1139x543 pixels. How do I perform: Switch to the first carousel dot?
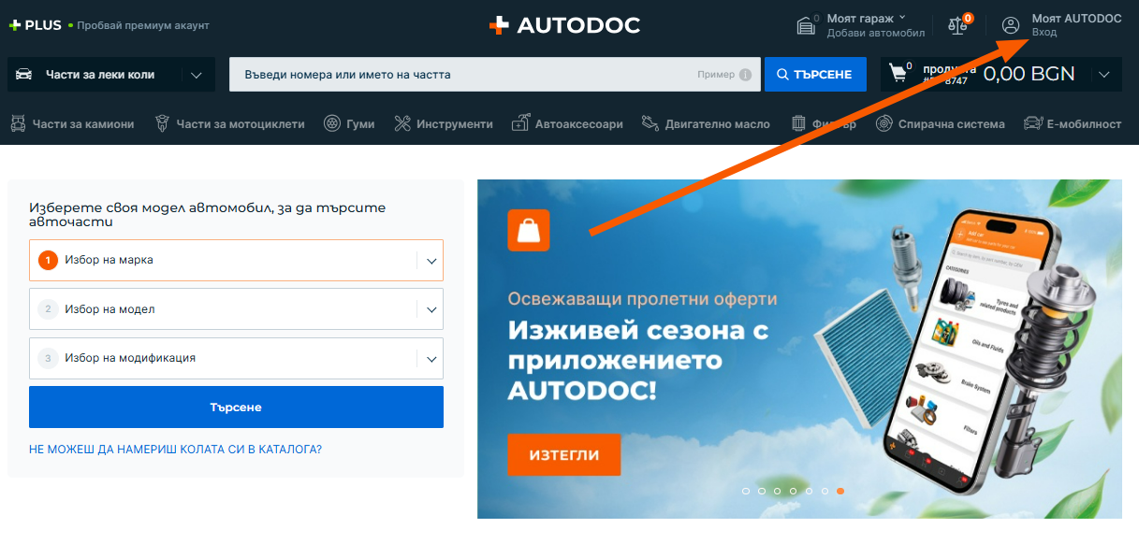pyautogui.click(x=746, y=491)
